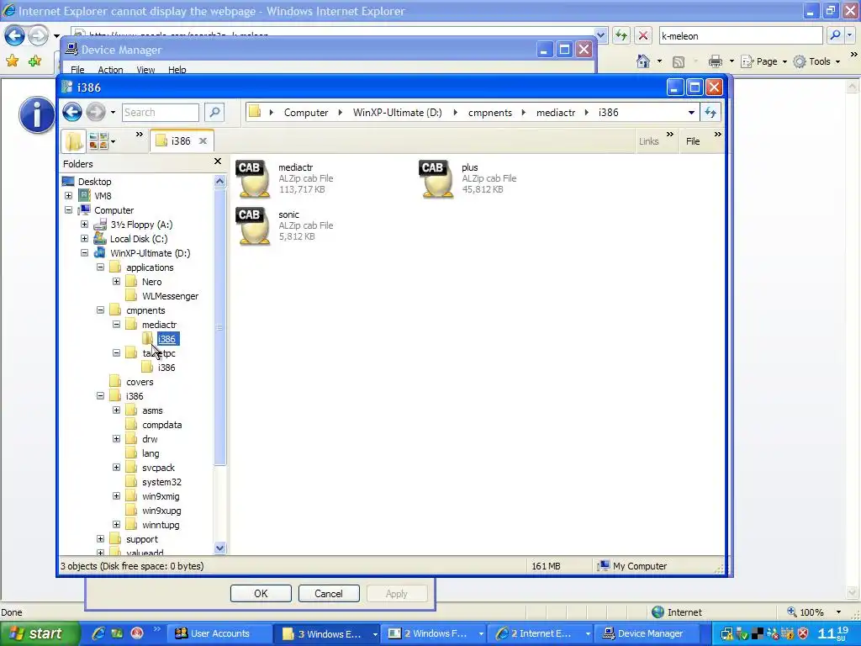Select the Desktop root in the tree
861x646 pixels.
tap(94, 182)
